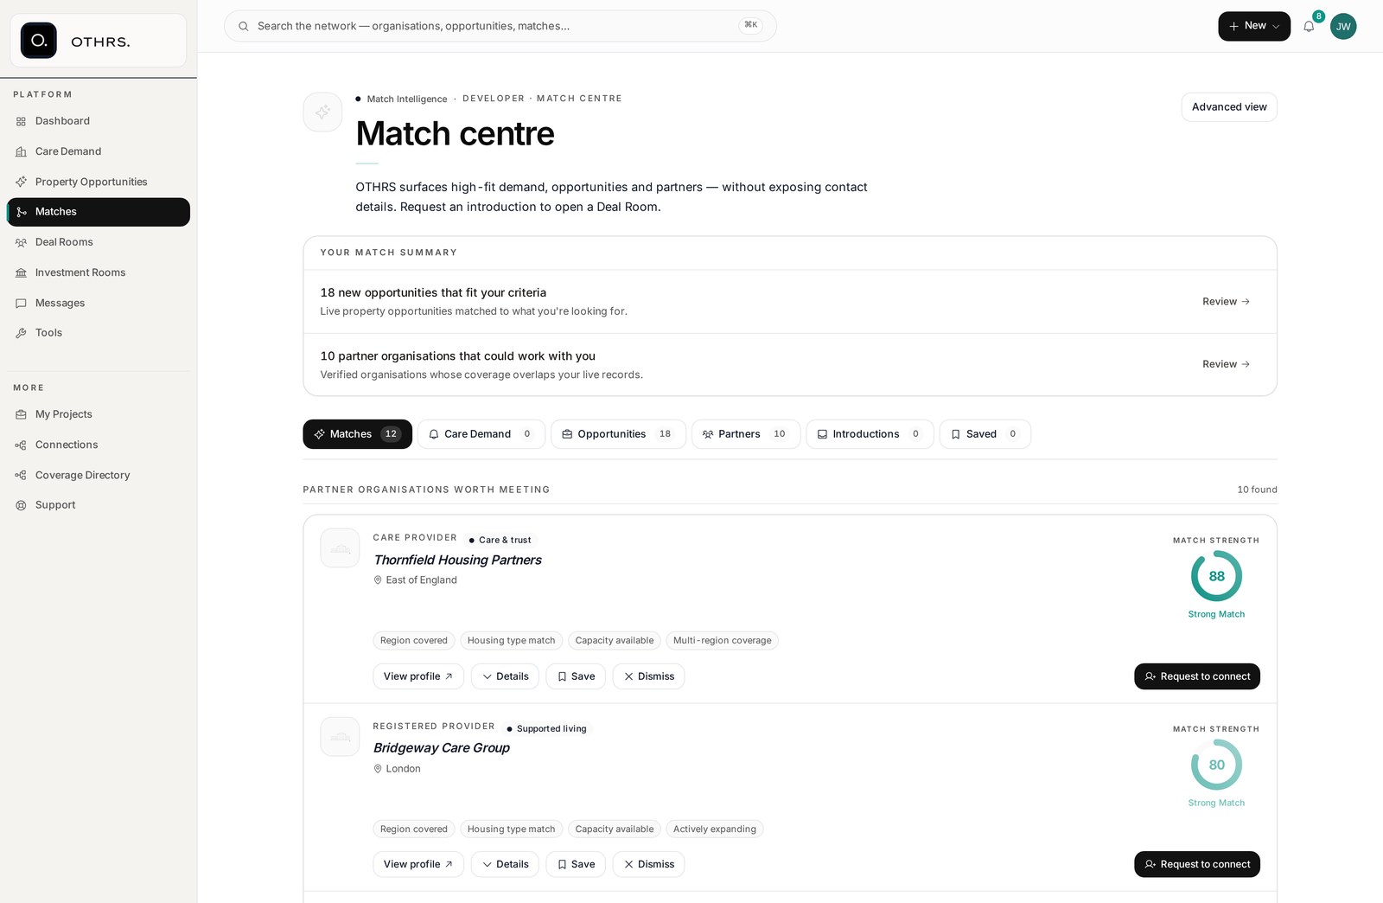Expand Details for Thornfield Housing Partners
Viewport: 1383px width, 903px height.
point(506,676)
